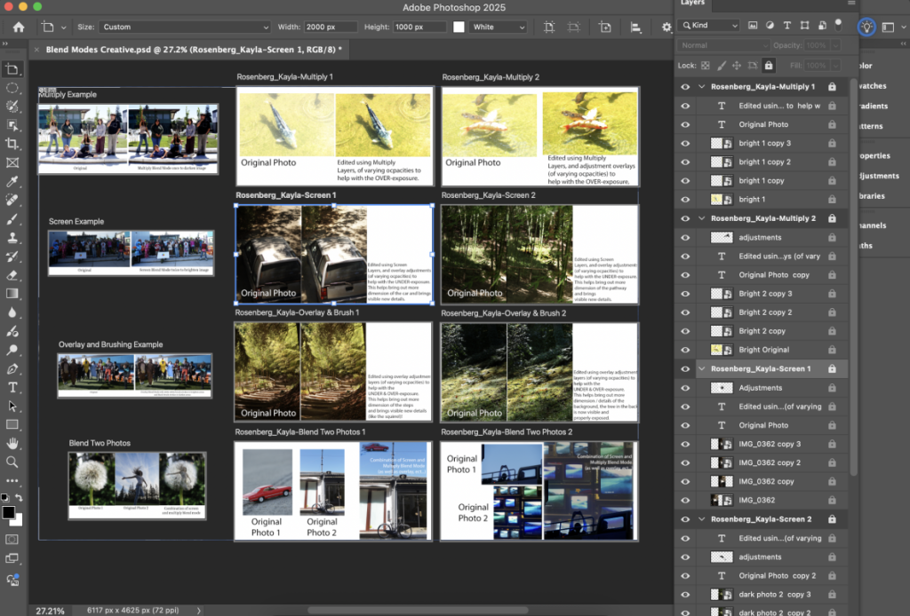This screenshot has height=616, width=910.
Task: Collapse the Rosenberg_Kayla-Screen 2 group
Action: 702,518
